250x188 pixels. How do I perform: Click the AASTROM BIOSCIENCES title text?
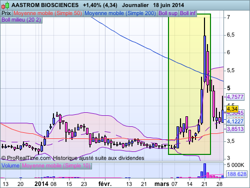(45, 5)
